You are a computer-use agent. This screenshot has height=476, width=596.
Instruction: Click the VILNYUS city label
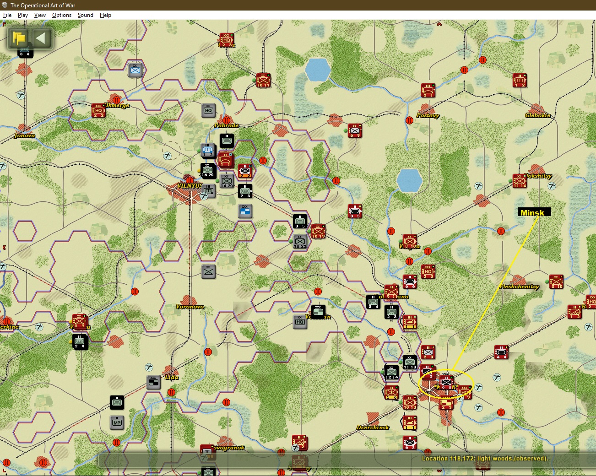(190, 186)
